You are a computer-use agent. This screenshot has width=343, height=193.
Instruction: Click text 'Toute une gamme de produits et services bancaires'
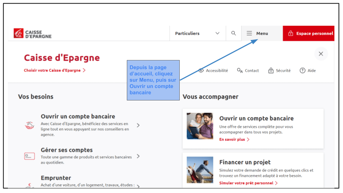pyautogui.click(x=86, y=157)
